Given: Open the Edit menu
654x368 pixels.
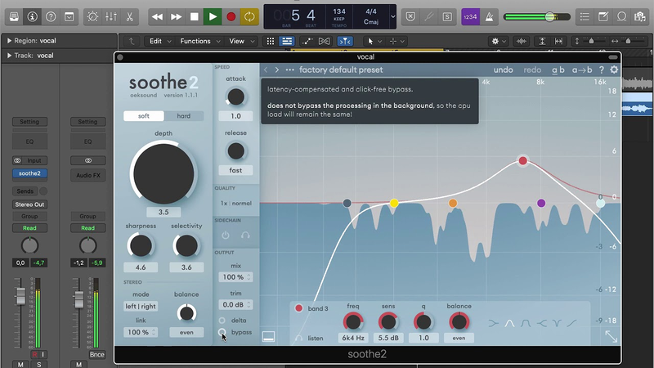Looking at the screenshot, I should (155, 41).
